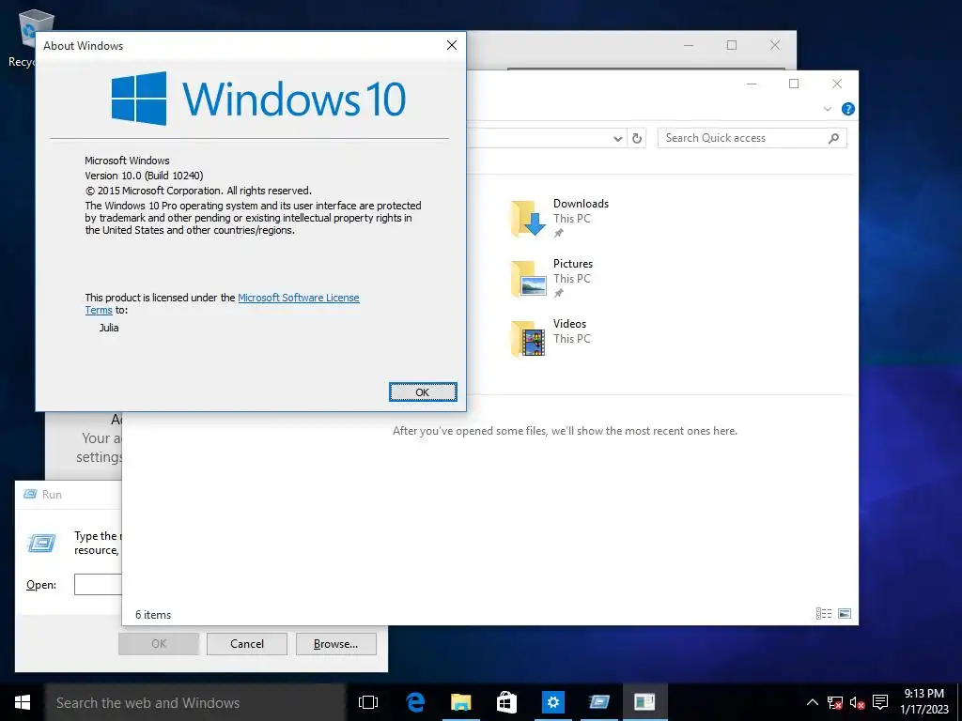Viewport: 962px width, 721px height.
Task: Show hidden system tray icons
Action: coord(812,702)
